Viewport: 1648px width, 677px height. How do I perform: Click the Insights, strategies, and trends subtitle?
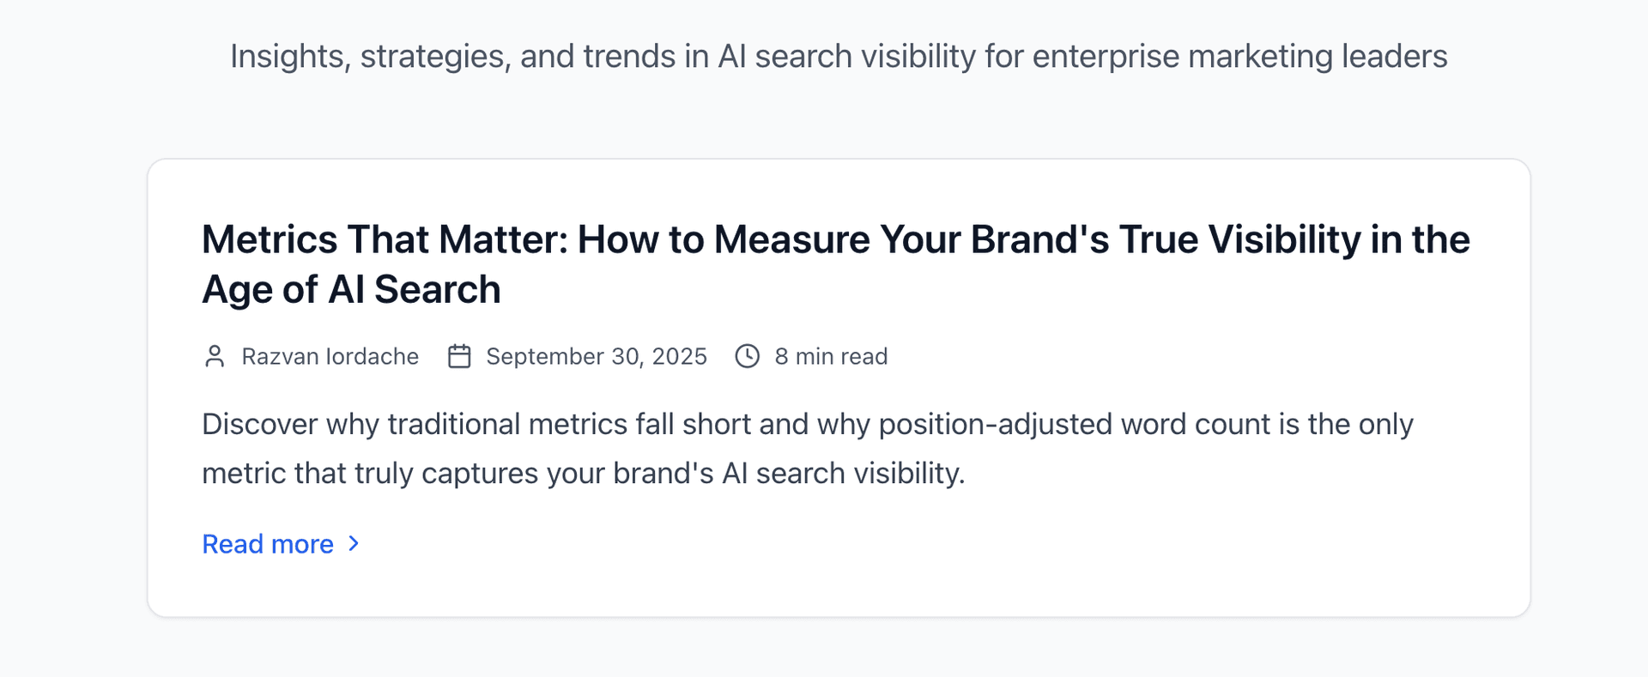838,57
